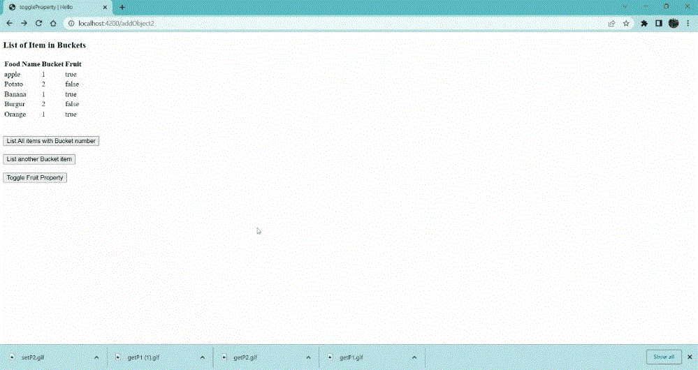Expand options arrow for getP1.gif download
The image size is (698, 370).
414,357
